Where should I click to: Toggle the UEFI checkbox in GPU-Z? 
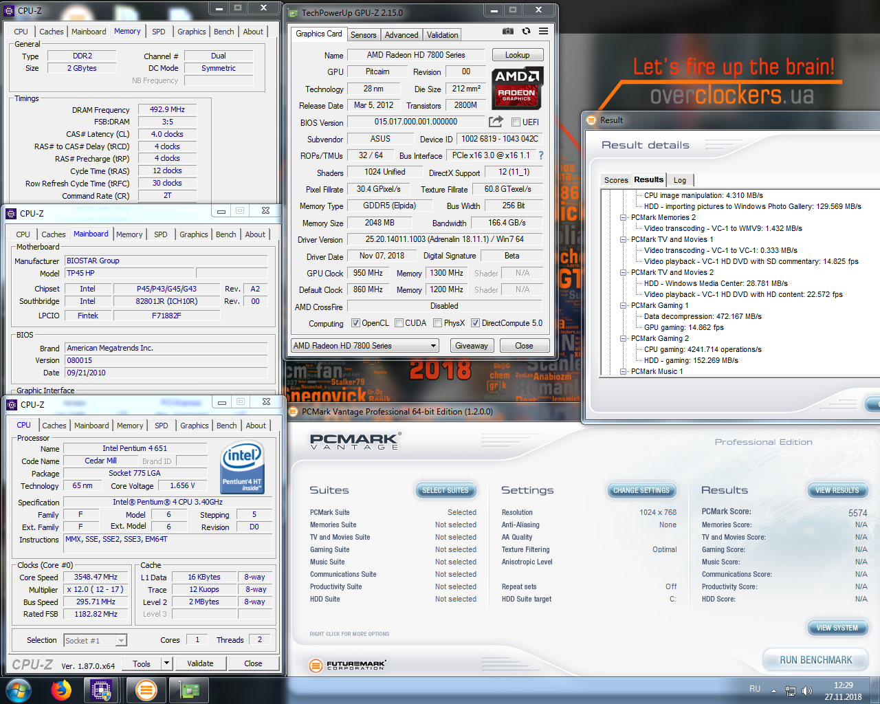pos(516,122)
